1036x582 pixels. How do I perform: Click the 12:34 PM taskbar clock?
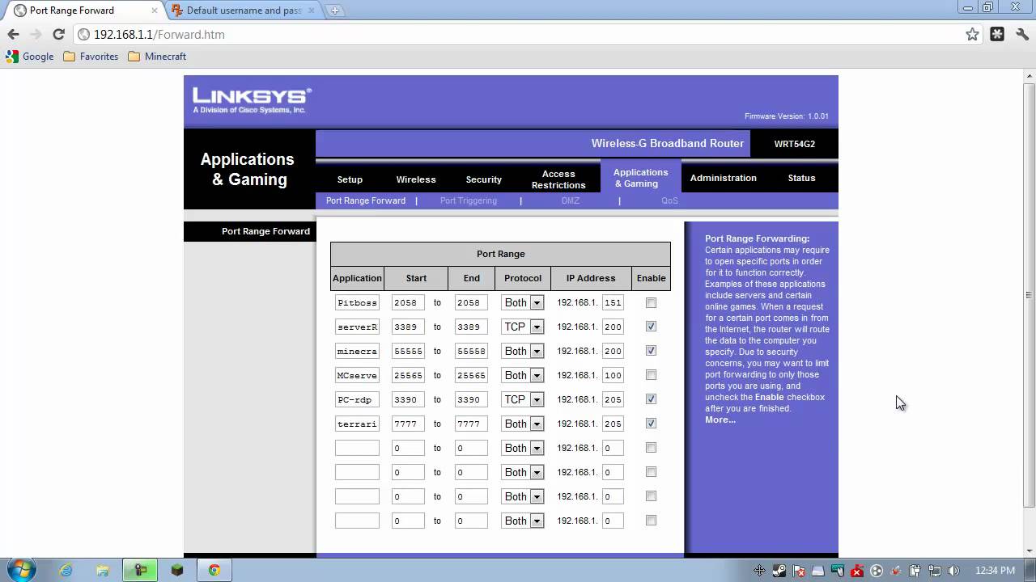pos(995,571)
